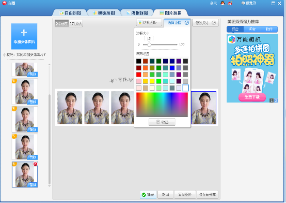This screenshot has width=286, height=203.
Task: Click the first photo in the stitched strip
Action: tap(70, 108)
